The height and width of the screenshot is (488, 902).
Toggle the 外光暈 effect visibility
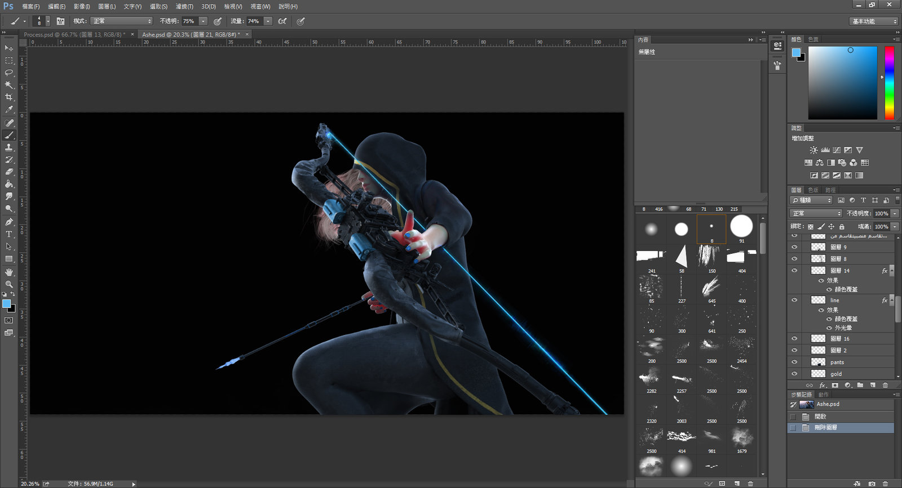coord(829,328)
